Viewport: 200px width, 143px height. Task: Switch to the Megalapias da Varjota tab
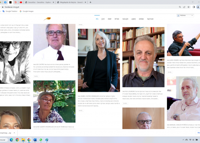click(x=71, y=2)
